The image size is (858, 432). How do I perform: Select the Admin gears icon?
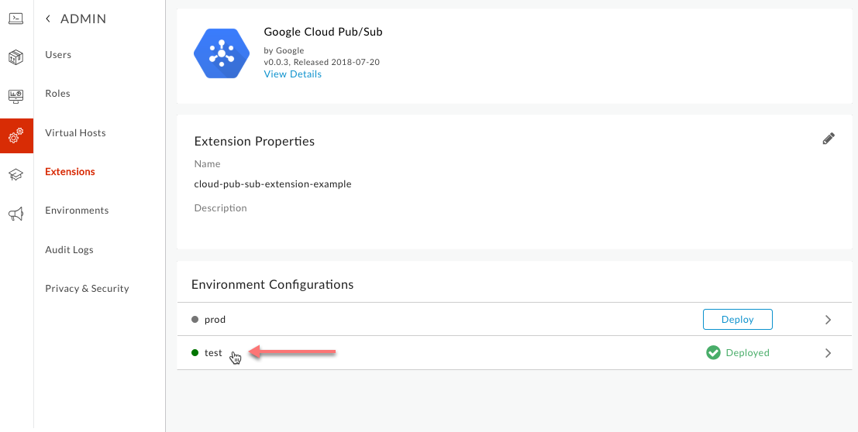tap(16, 136)
